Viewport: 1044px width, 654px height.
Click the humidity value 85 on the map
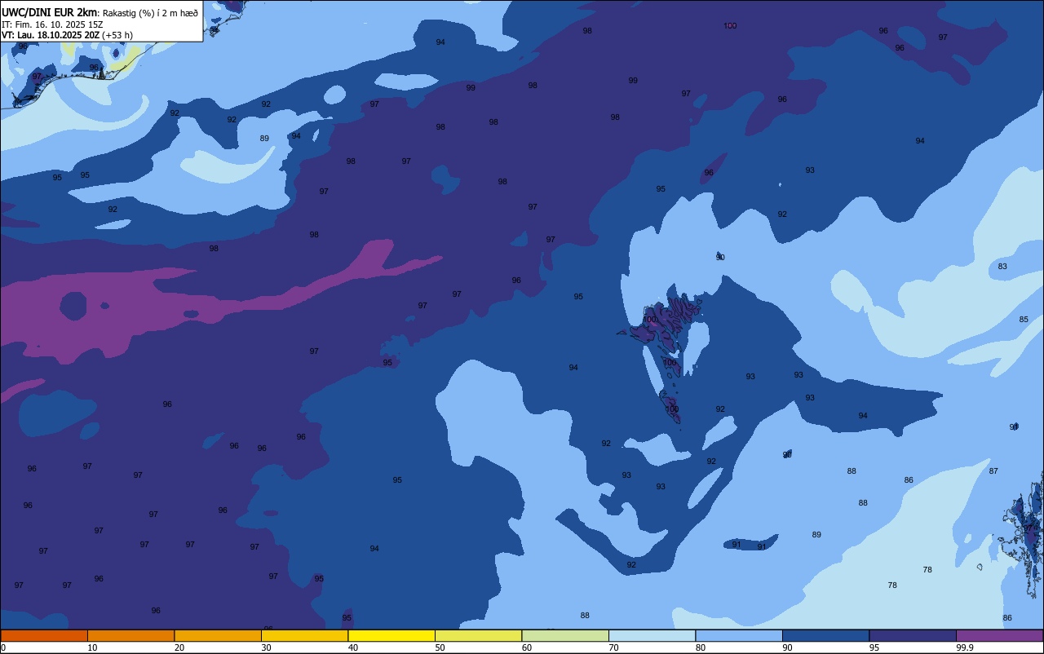click(x=1024, y=320)
